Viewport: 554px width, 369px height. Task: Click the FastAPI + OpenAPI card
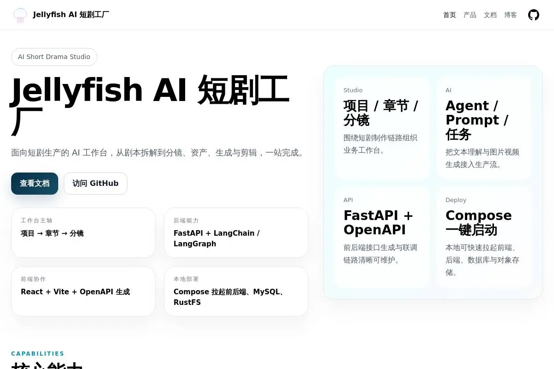pyautogui.click(x=382, y=238)
